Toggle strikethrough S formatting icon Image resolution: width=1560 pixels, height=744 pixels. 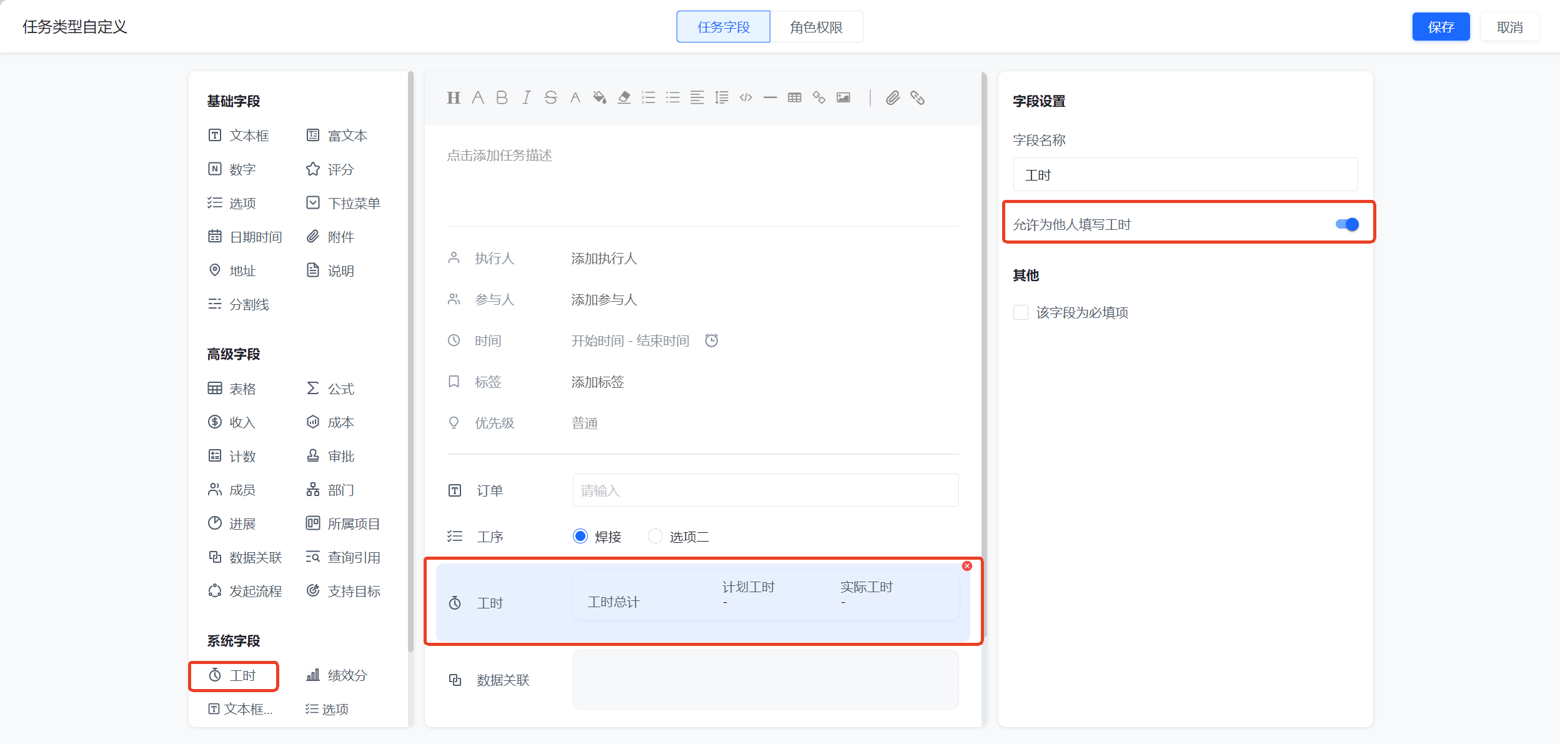click(x=550, y=97)
